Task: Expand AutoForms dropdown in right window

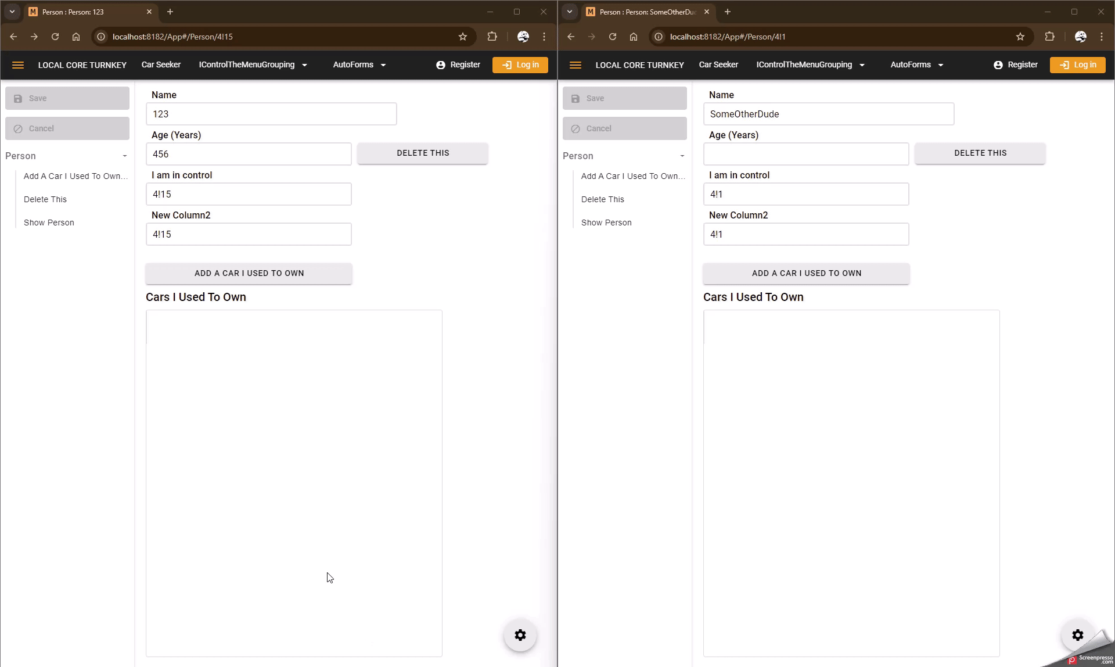Action: coord(916,65)
